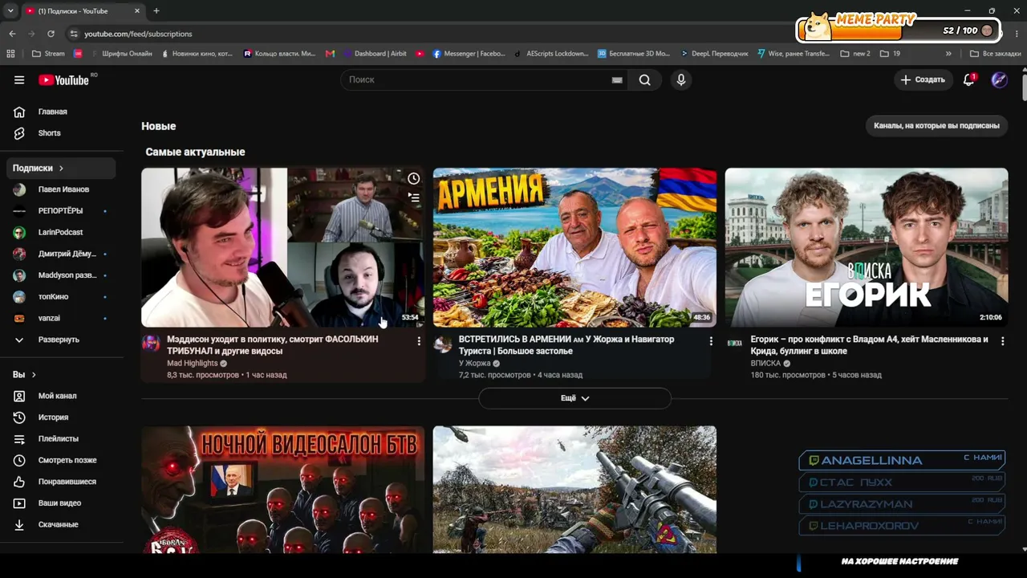Open Ваши видео in the sidebar

pyautogui.click(x=61, y=503)
